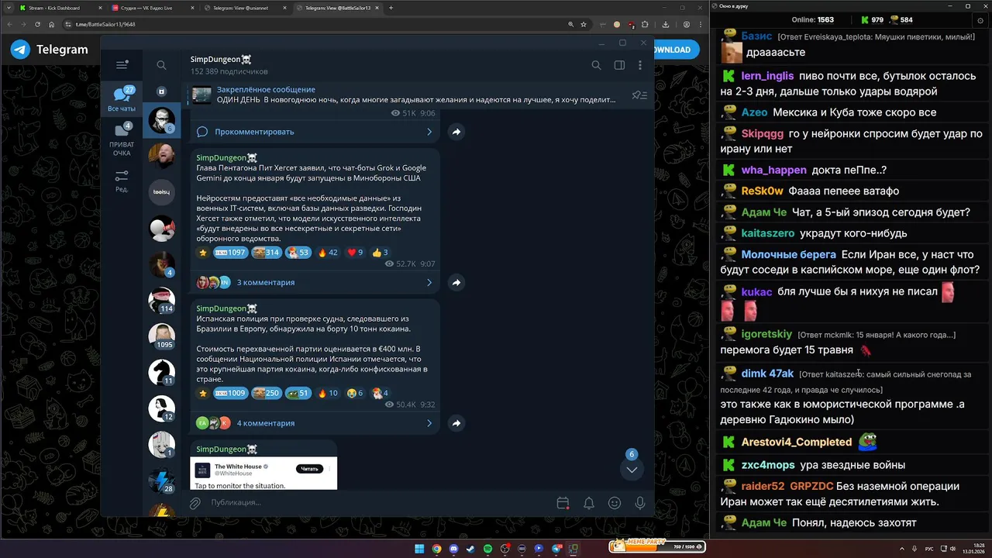This screenshot has height=558, width=992.
Task: Click the Прокомментировать link
Action: point(254,132)
